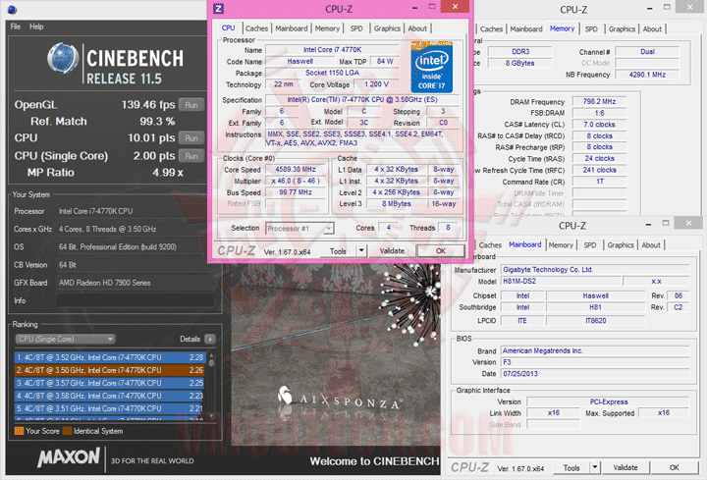Viewport: 707px width, 480px height.
Task: Click Tools button in front CPU-Z
Action: [338, 251]
